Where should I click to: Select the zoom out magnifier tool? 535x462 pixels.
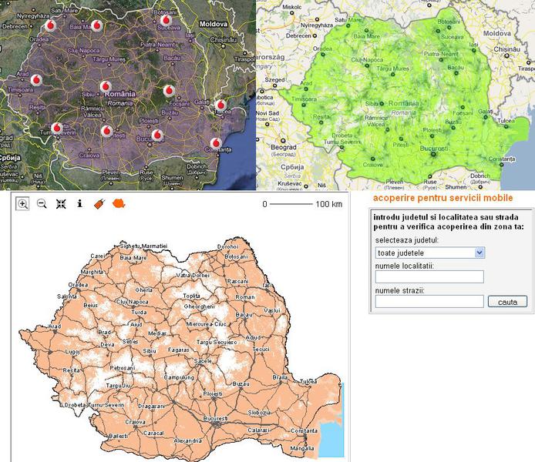tap(42, 204)
